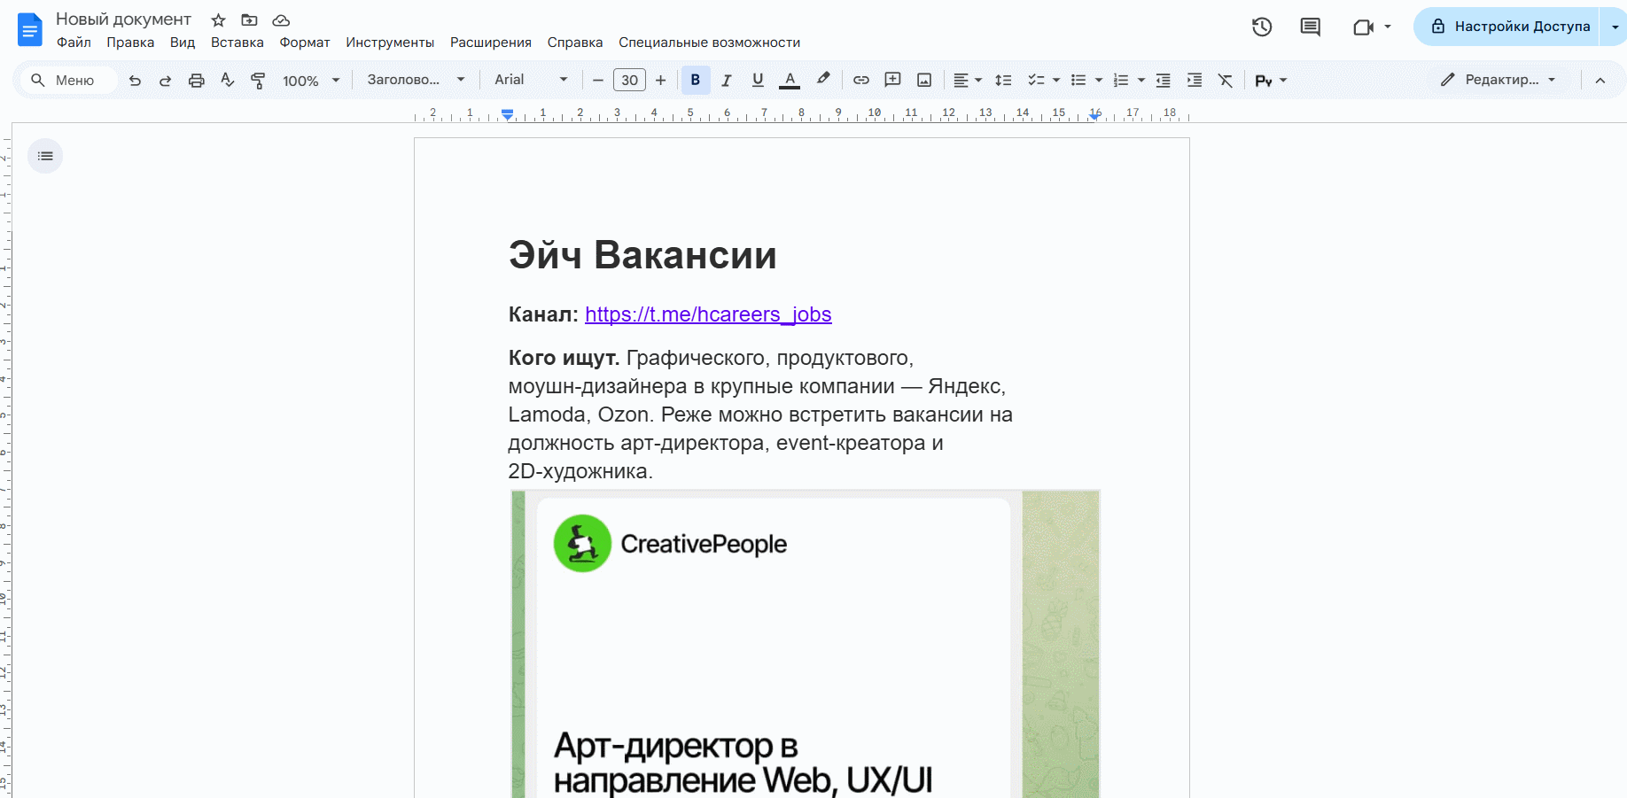Viewport: 1627px width, 798px height.
Task: Click the video call camera icon
Action: (x=1363, y=27)
